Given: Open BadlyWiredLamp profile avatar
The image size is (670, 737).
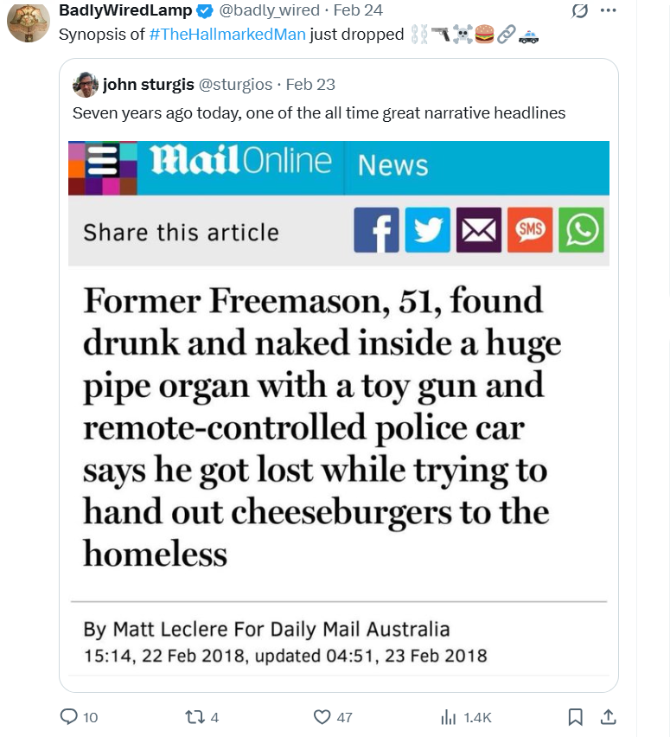Looking at the screenshot, I should 29,21.
